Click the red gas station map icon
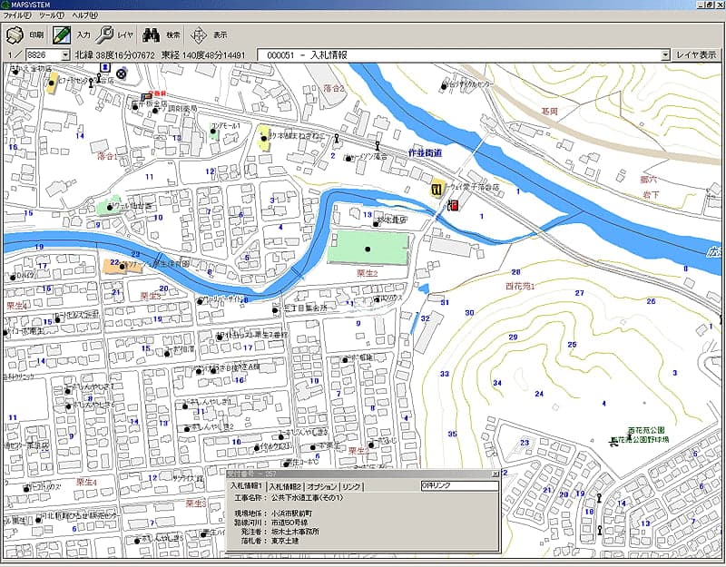The height and width of the screenshot is (567, 726). point(452,204)
